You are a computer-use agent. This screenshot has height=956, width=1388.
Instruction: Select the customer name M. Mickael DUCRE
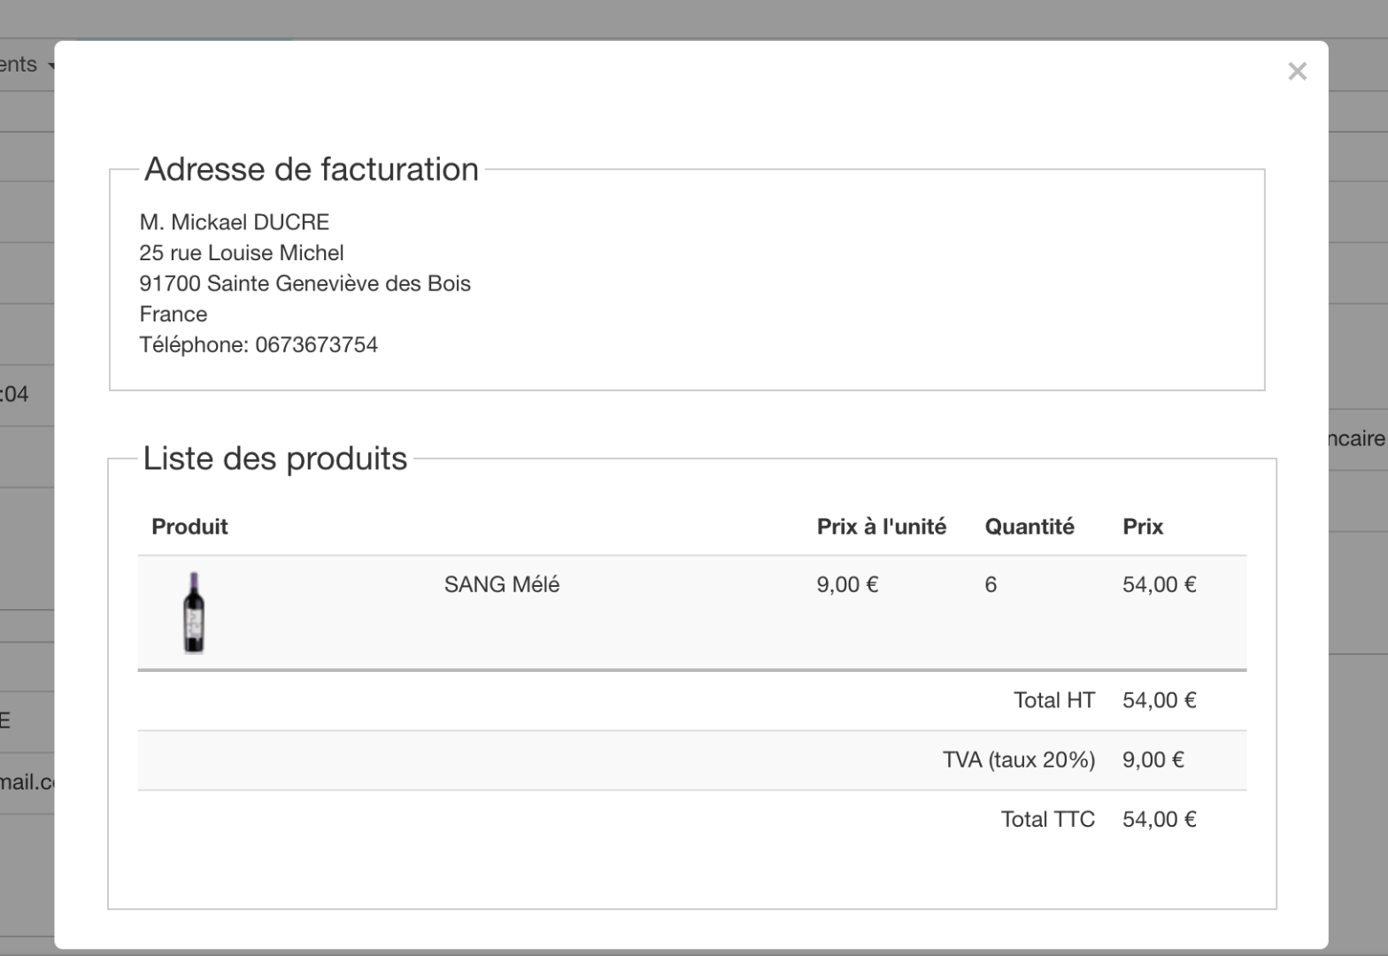point(234,221)
